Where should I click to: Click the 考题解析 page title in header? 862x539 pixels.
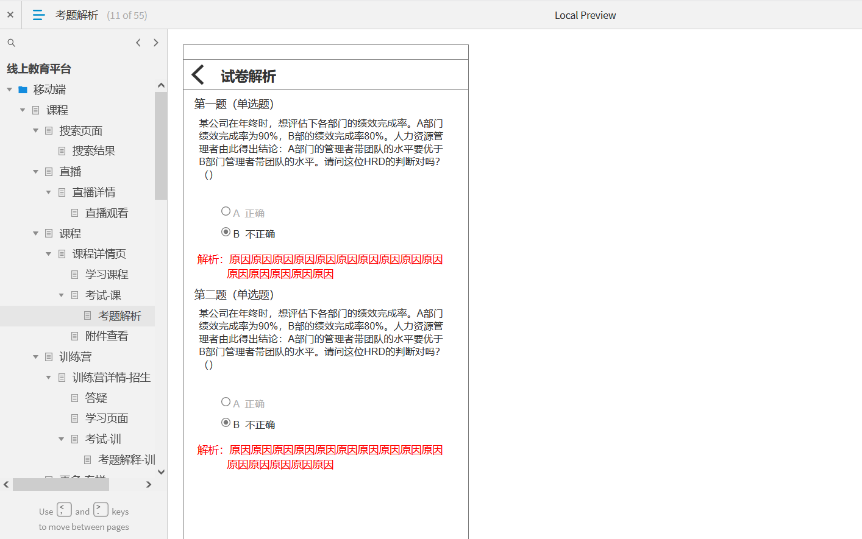(x=77, y=15)
